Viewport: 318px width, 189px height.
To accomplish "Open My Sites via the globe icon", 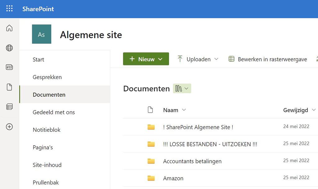I will 9,48.
